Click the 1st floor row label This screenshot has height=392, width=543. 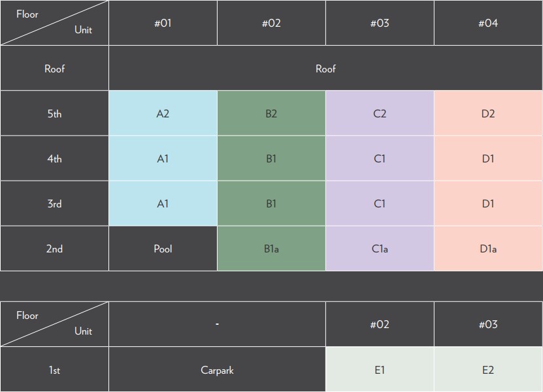tap(54, 370)
